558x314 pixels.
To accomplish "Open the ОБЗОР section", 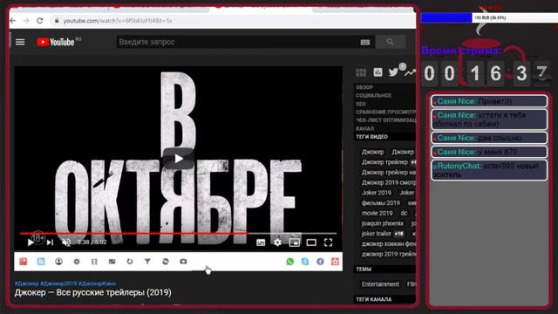I will point(364,87).
